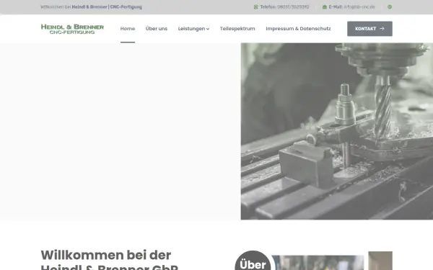Go to the Über uns page
Image resolution: width=433 pixels, height=270 pixels.
coord(157,29)
